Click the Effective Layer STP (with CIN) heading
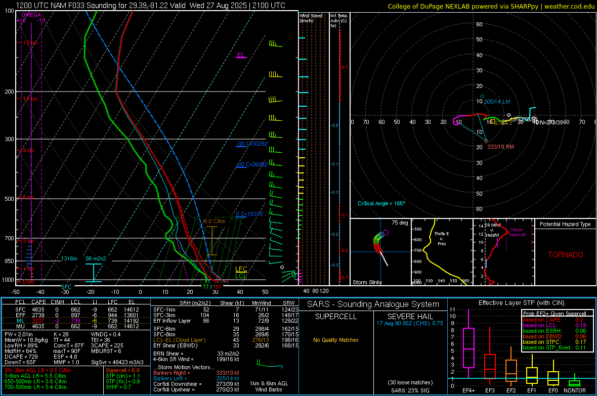This screenshot has width=597, height=396. [x=522, y=303]
